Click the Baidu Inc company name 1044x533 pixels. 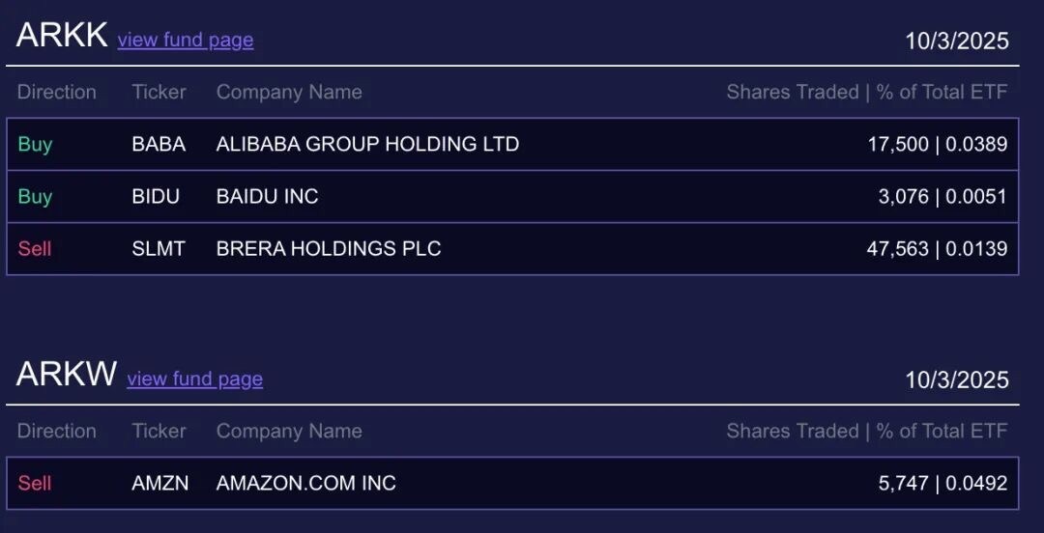(x=267, y=196)
